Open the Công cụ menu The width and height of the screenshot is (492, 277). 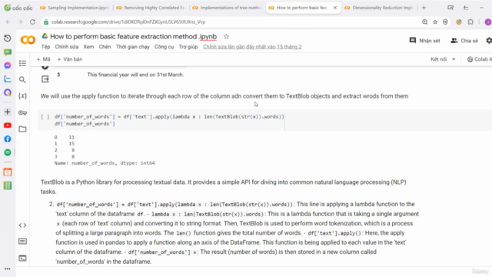[x=164, y=47]
